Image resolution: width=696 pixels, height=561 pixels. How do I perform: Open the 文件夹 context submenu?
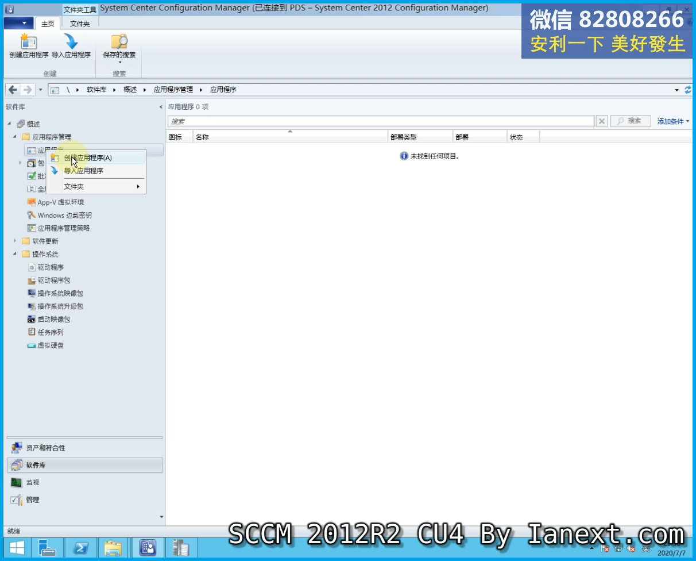tap(96, 187)
